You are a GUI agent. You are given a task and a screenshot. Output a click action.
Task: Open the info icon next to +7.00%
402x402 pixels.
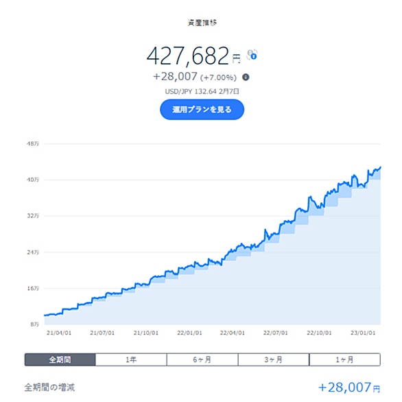[246, 77]
